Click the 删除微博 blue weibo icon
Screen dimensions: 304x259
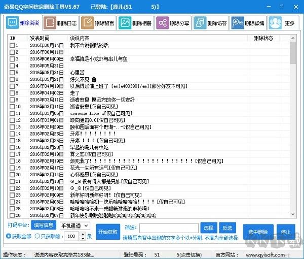[x=238, y=23]
